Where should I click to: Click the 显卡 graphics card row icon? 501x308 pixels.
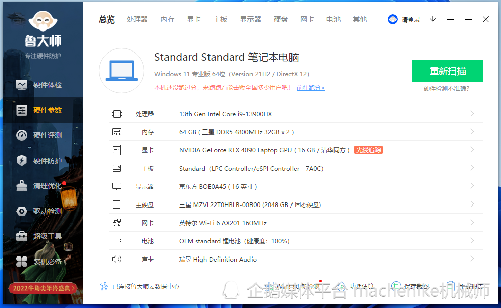[117, 150]
